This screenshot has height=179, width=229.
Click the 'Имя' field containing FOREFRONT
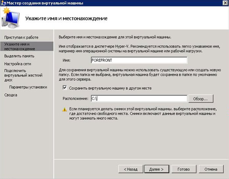[x=139, y=60]
